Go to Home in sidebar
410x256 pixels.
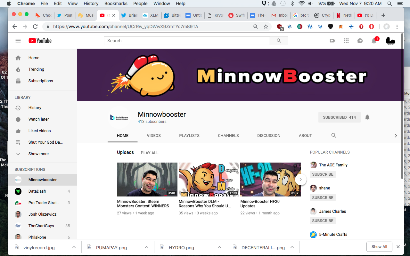(x=42, y=58)
